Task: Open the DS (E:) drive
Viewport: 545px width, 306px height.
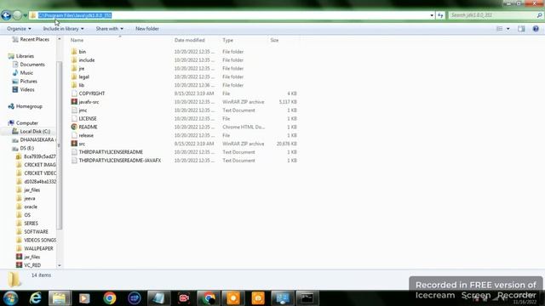Action: tap(26, 148)
